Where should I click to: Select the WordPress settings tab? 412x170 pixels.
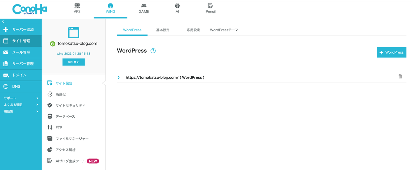[132, 30]
